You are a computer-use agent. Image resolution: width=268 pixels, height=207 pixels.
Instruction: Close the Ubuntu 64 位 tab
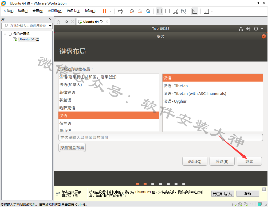click(107, 22)
